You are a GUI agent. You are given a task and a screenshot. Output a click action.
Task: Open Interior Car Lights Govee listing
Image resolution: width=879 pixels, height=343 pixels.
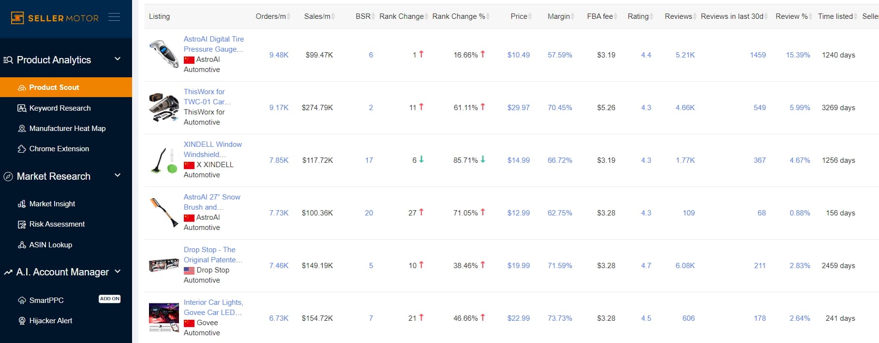[213, 307]
